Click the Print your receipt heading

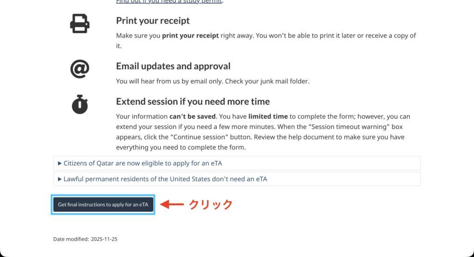point(153,21)
